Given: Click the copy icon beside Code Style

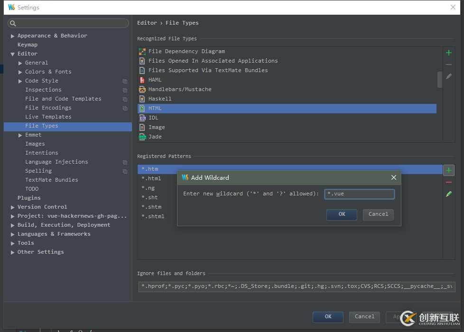Looking at the screenshot, I should coord(125,81).
